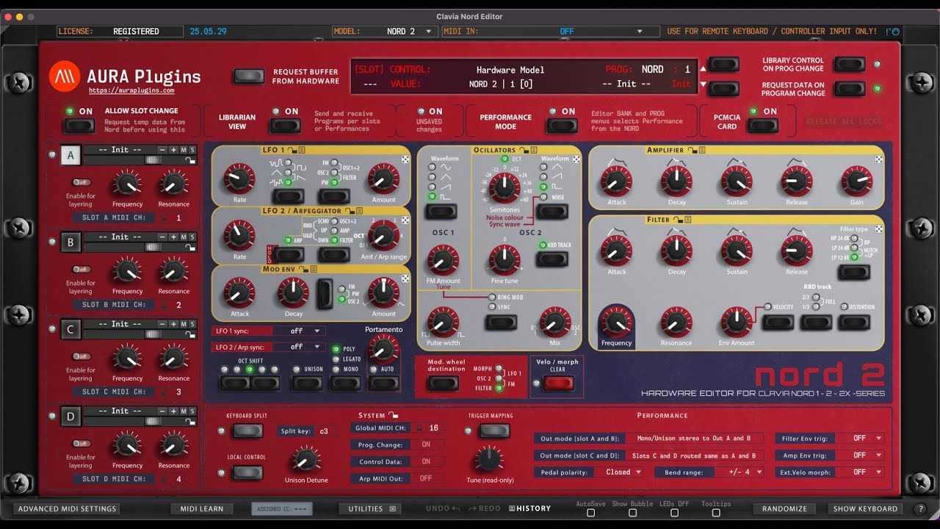This screenshot has width=940, height=529.
Task: Click the Oscillators section lock icon
Action: [524, 150]
